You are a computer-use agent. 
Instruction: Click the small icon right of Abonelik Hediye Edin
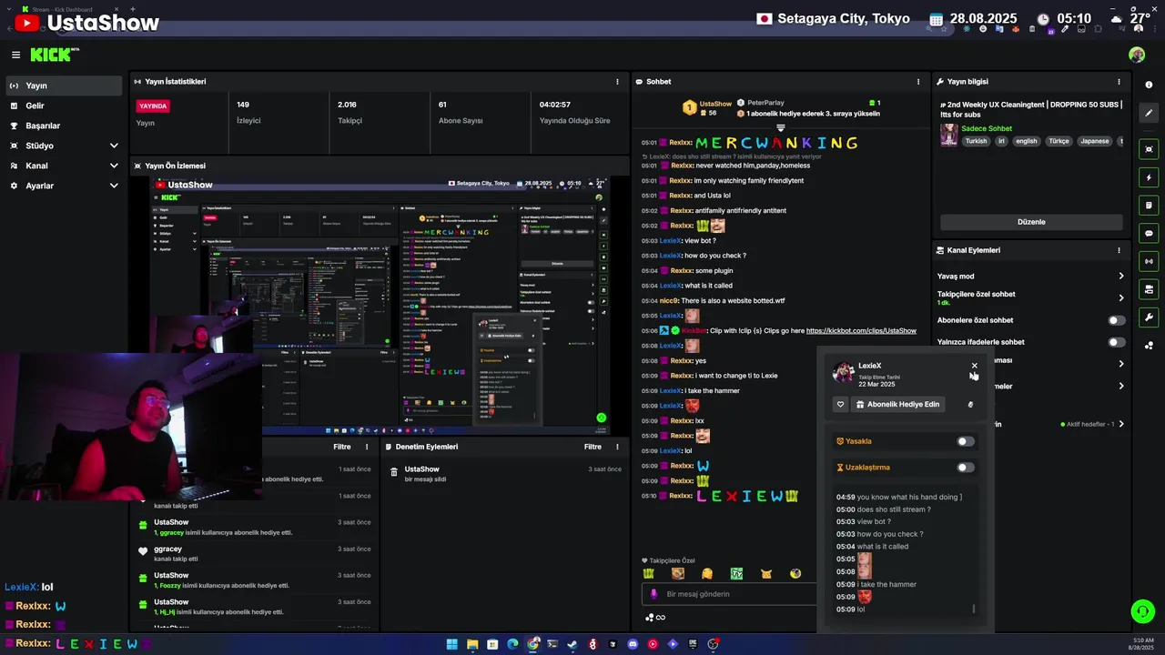click(x=970, y=404)
